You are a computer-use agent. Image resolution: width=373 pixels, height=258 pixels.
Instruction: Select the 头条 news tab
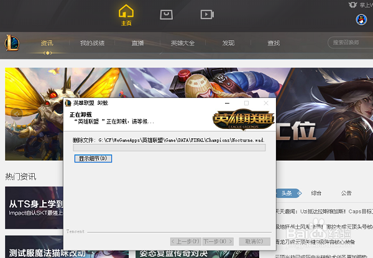pos(288,193)
